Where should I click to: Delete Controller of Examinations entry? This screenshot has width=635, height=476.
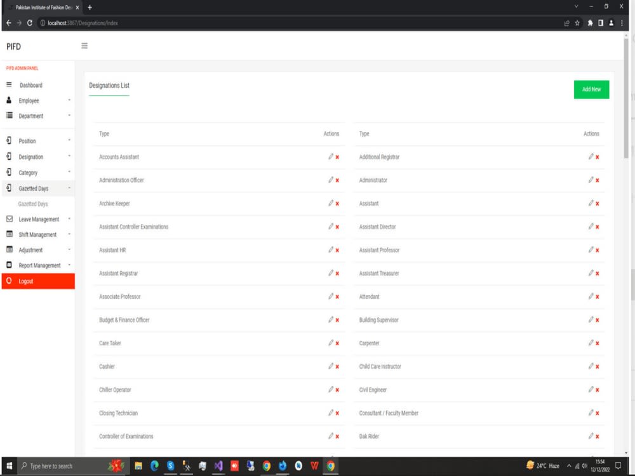click(x=337, y=437)
